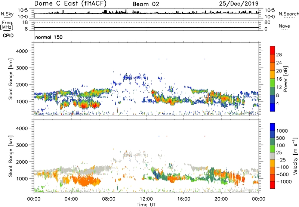Click the "100" velocity colorbar label
Image resolution: width=299 pixels, height=207 pixels.
click(281, 145)
